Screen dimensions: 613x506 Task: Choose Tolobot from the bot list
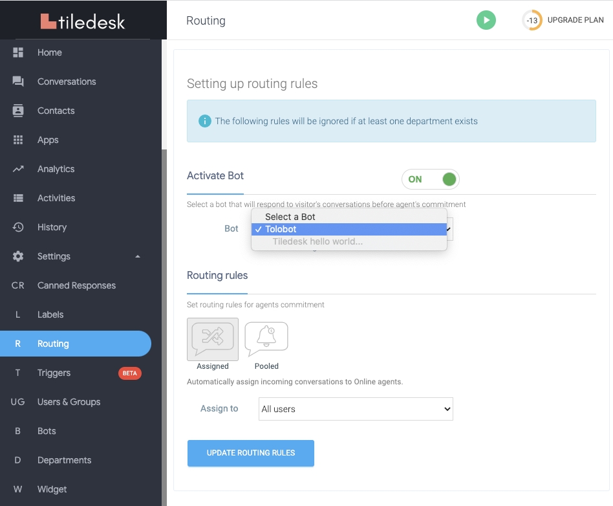(349, 229)
